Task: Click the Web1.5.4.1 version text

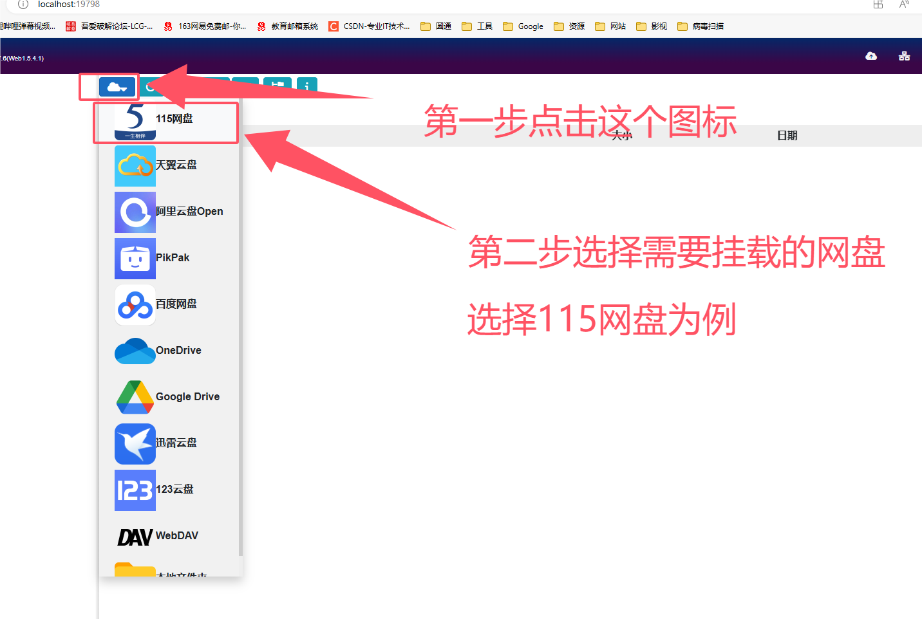Action: click(23, 59)
